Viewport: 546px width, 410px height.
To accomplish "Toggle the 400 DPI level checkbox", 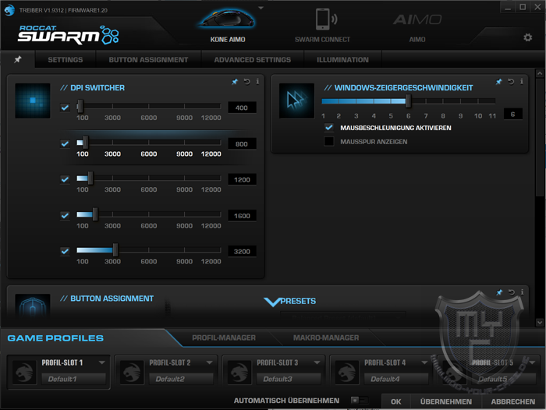I will (x=65, y=108).
